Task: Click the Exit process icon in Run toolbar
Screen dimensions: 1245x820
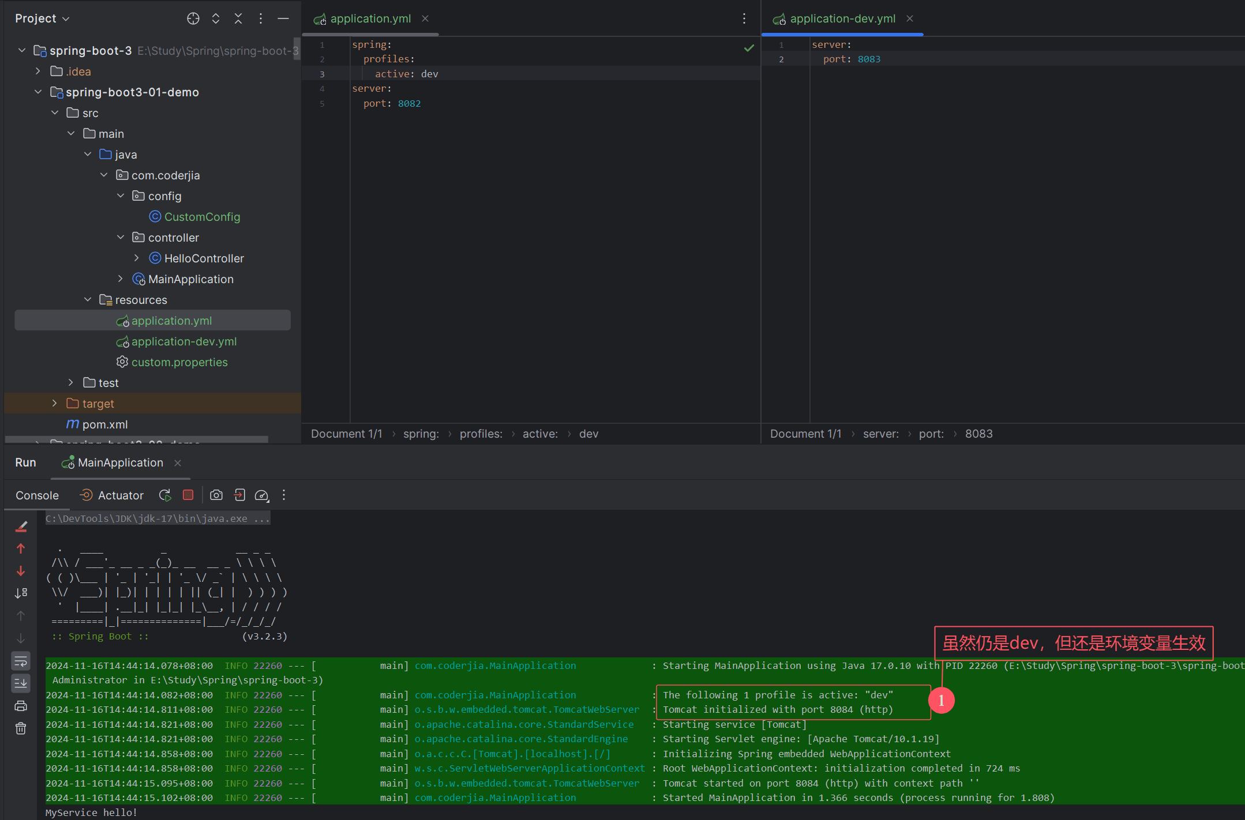Action: click(x=239, y=495)
